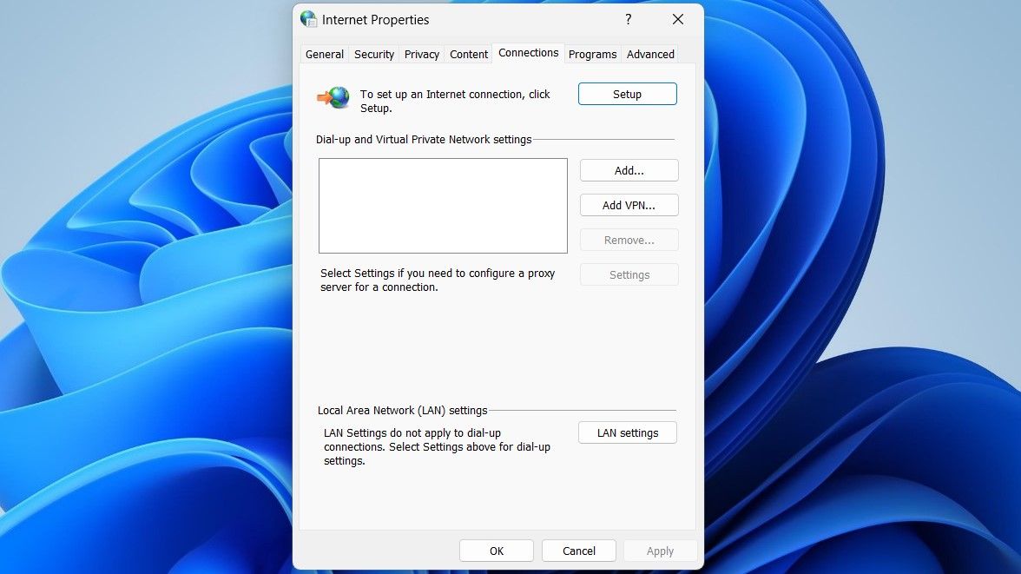1021x574 pixels.
Task: Click the greyed-out Remove... button
Action: pos(629,240)
